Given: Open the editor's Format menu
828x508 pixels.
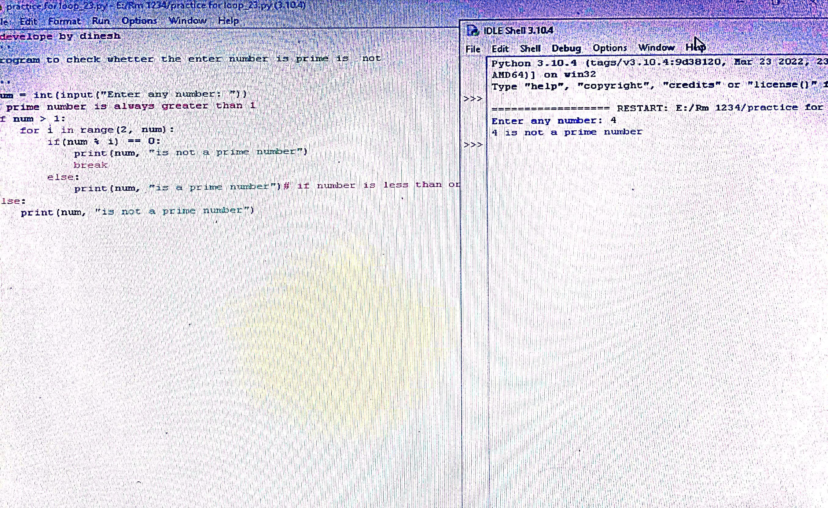Looking at the screenshot, I should tap(64, 21).
